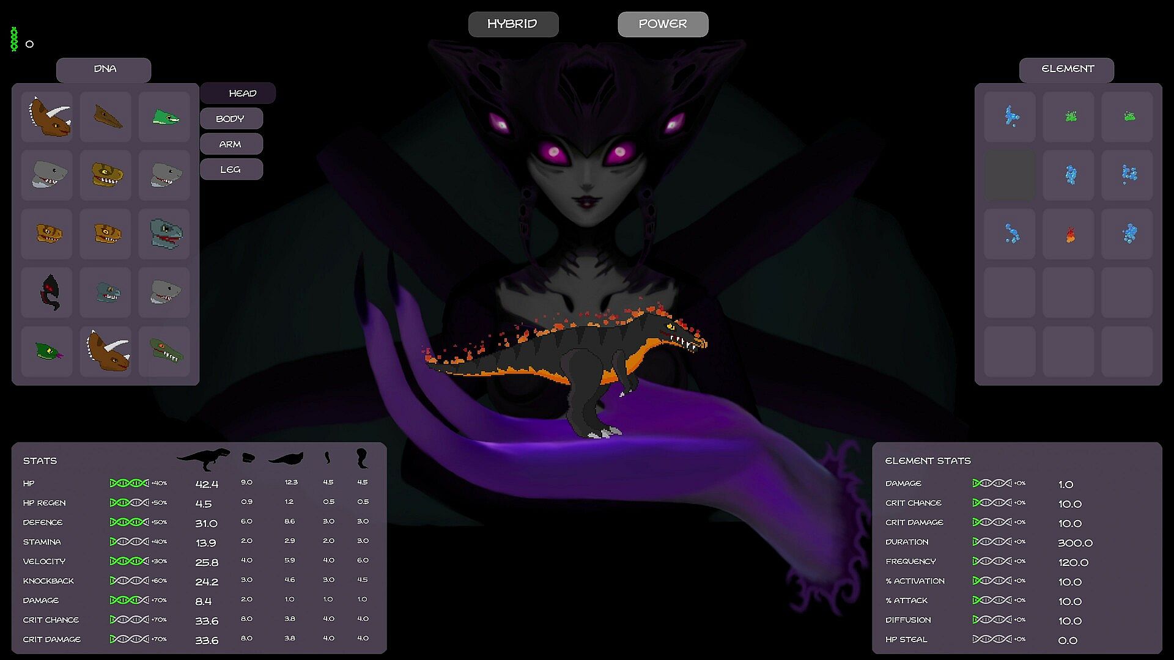Pick the green snake head with pink tongue
This screenshot has height=660, width=1174.
click(49, 351)
